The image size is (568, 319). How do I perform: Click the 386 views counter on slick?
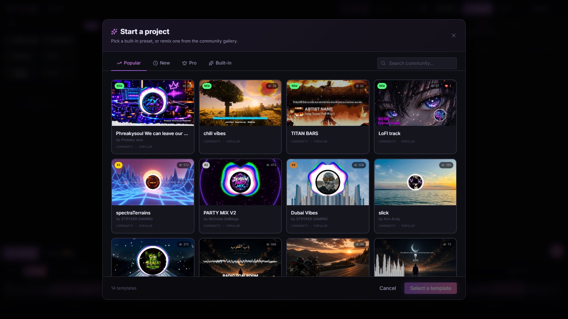coord(446,165)
